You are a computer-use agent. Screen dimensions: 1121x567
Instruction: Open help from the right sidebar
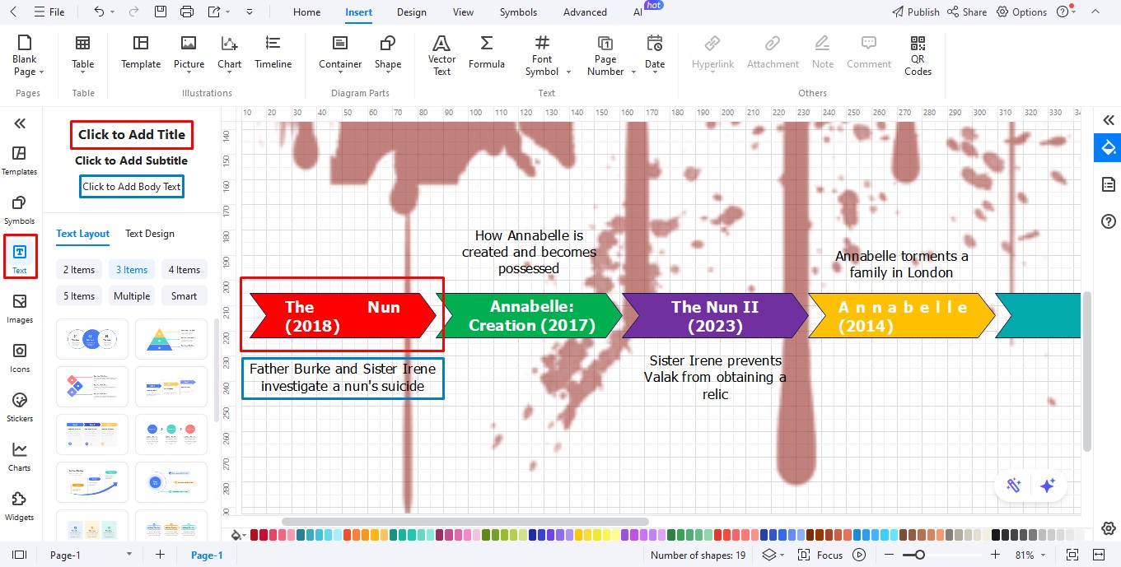coord(1108,221)
